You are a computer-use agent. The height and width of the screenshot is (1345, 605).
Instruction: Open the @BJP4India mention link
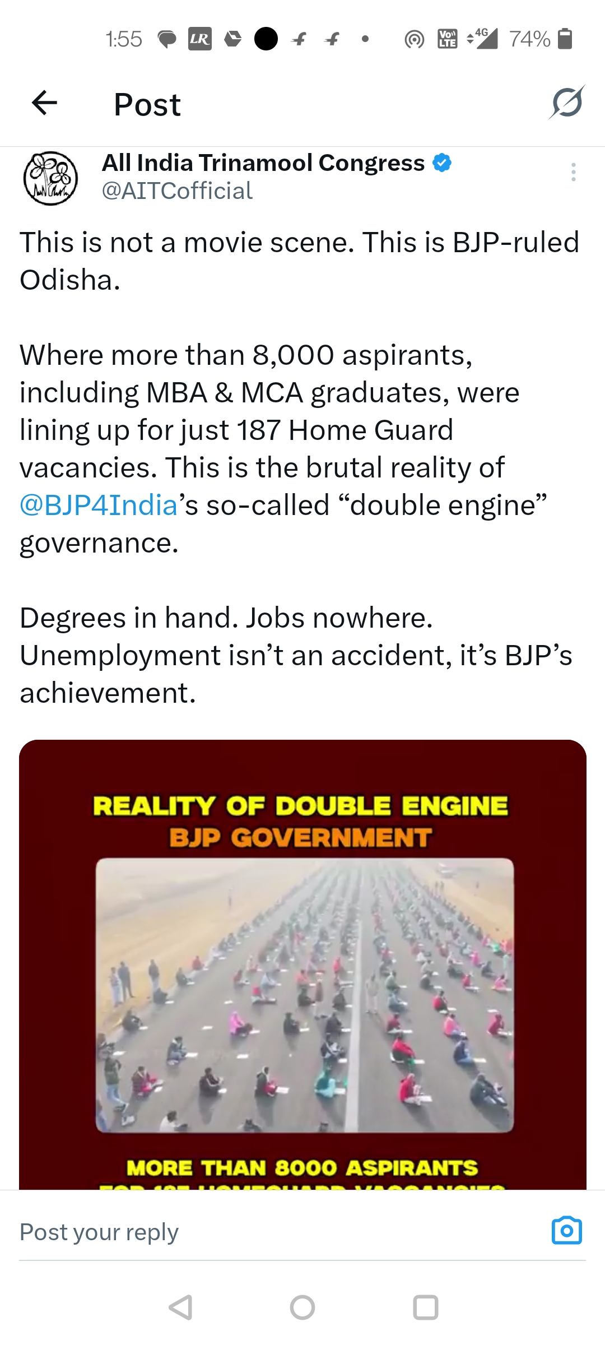tap(99, 505)
